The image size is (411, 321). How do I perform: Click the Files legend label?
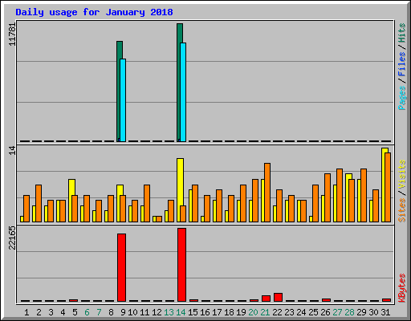point(402,64)
